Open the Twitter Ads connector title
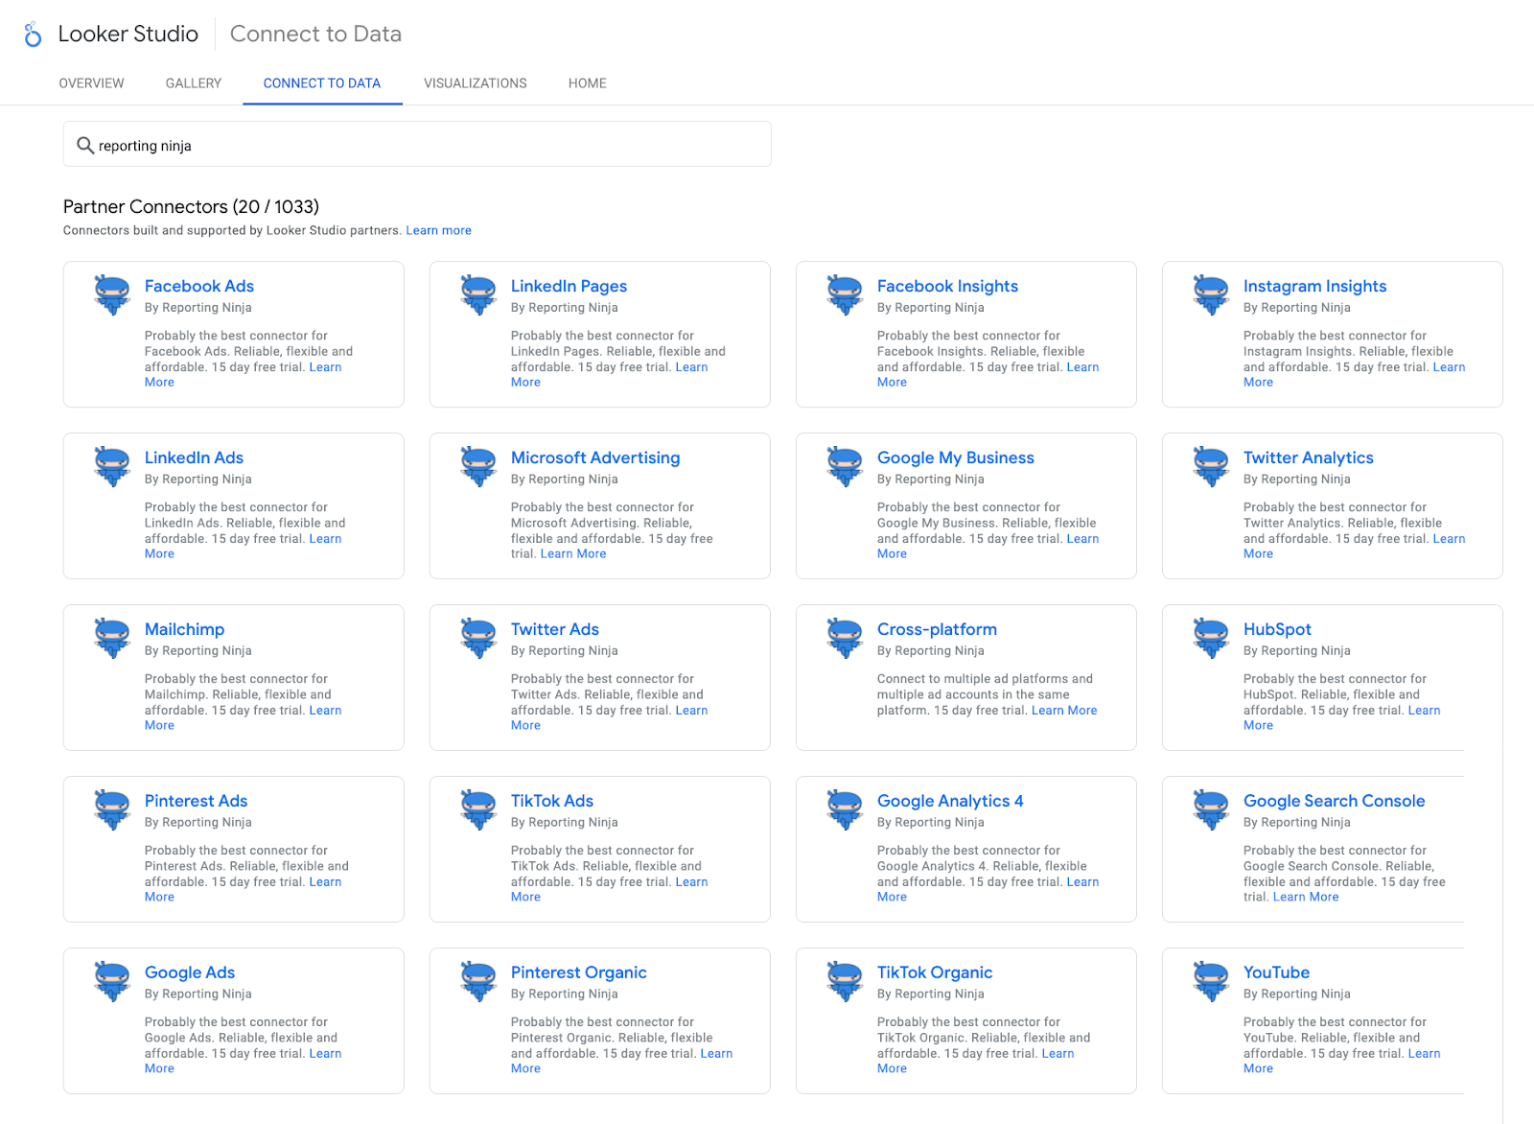The image size is (1534, 1124). [555, 629]
